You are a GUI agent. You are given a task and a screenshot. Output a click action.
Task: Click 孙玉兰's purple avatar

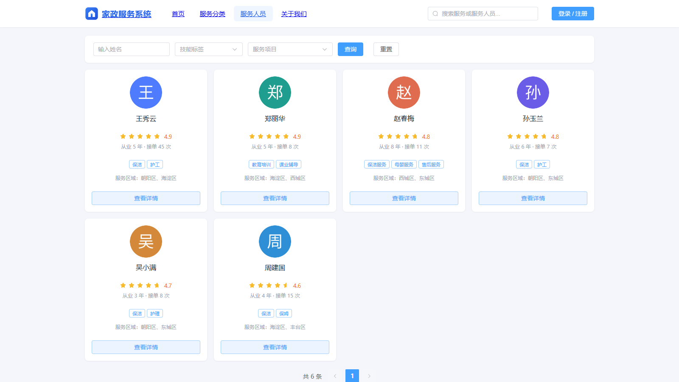point(533,93)
